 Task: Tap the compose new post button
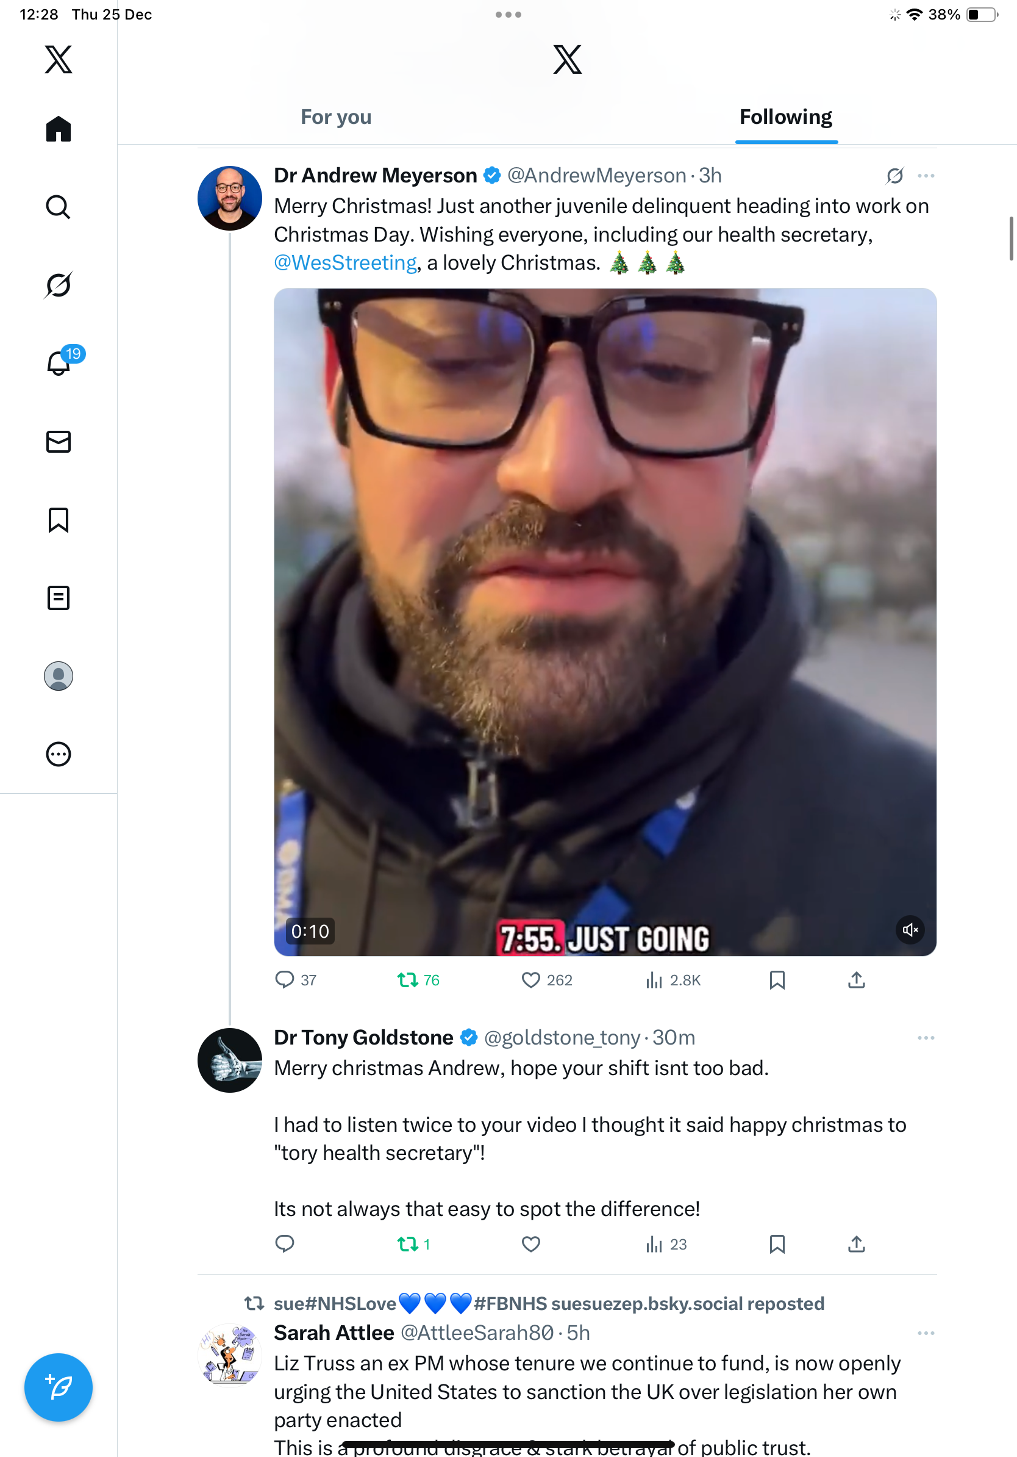click(x=59, y=1387)
